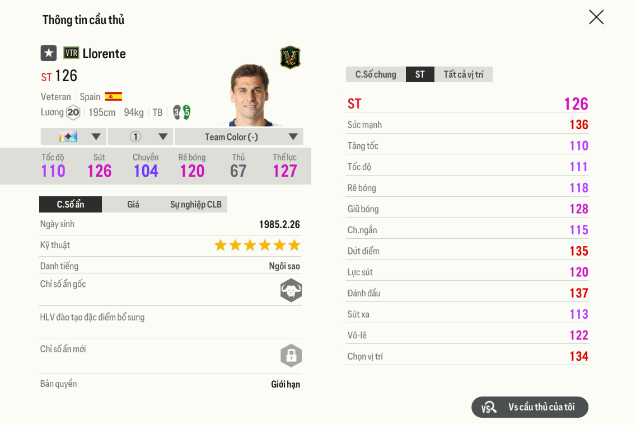Select the Tất cả vị trí tab
This screenshot has width=636, height=425.
463,74
